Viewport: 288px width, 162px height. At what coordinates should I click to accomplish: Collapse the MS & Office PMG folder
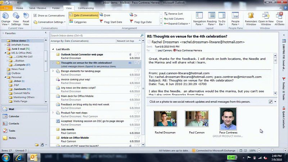(x=5, y=53)
